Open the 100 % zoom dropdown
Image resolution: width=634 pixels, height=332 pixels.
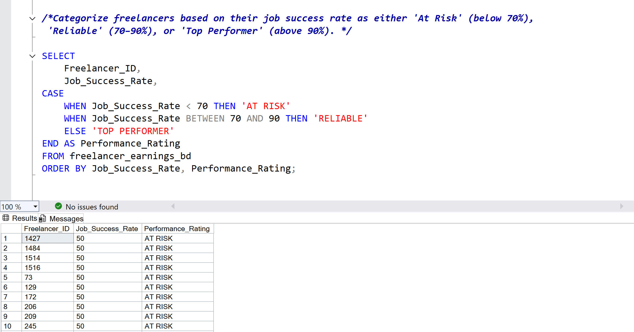35,207
